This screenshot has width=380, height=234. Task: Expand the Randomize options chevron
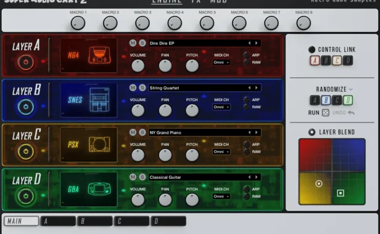point(350,89)
